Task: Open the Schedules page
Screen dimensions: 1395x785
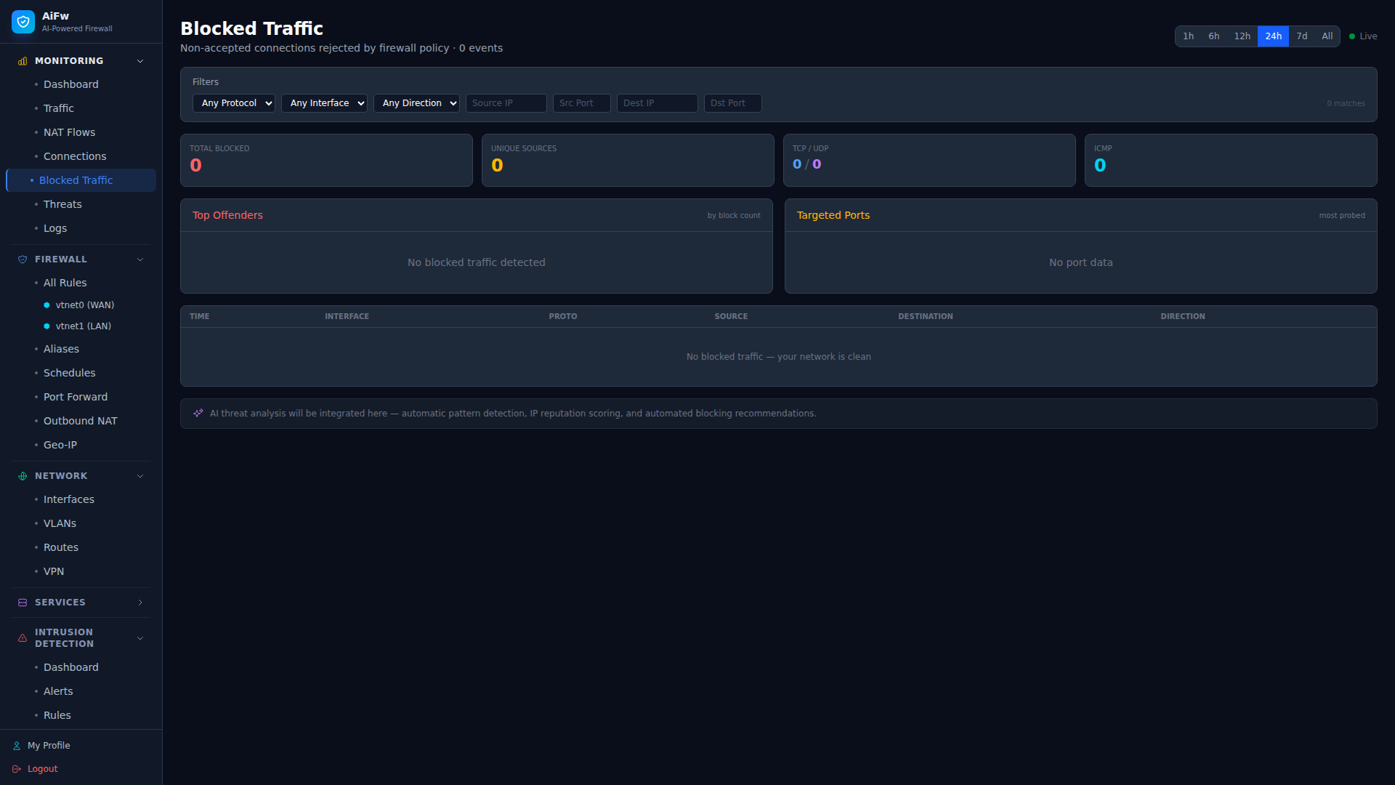Action: [x=81, y=373]
